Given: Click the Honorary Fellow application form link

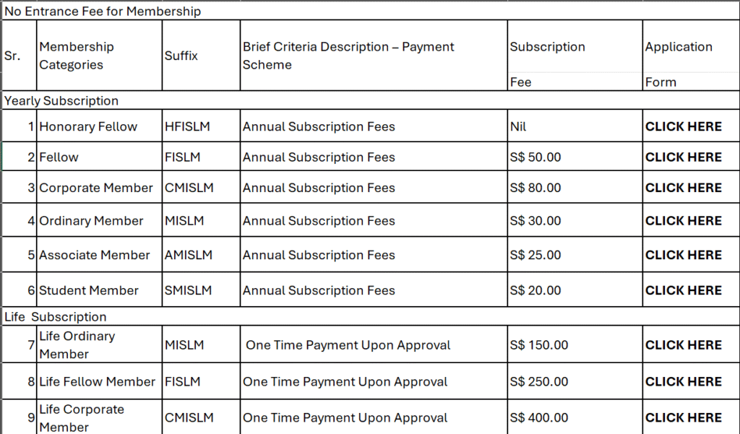Looking at the screenshot, I should click(x=683, y=126).
